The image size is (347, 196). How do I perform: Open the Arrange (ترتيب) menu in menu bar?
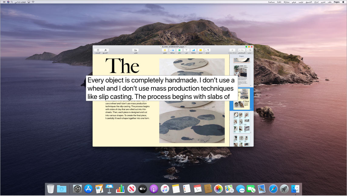click(301, 2)
